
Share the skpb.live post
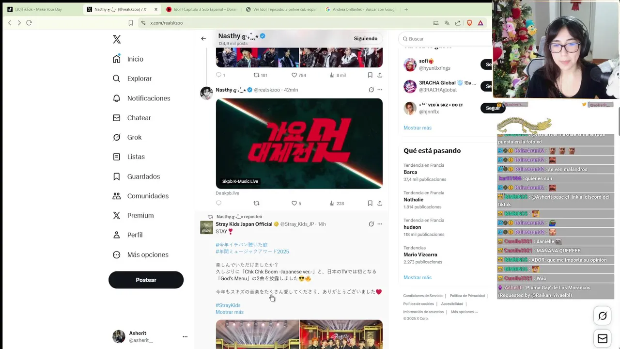[380, 203]
